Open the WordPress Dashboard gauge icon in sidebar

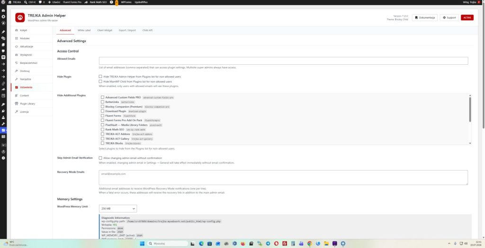click(x=3, y=10)
